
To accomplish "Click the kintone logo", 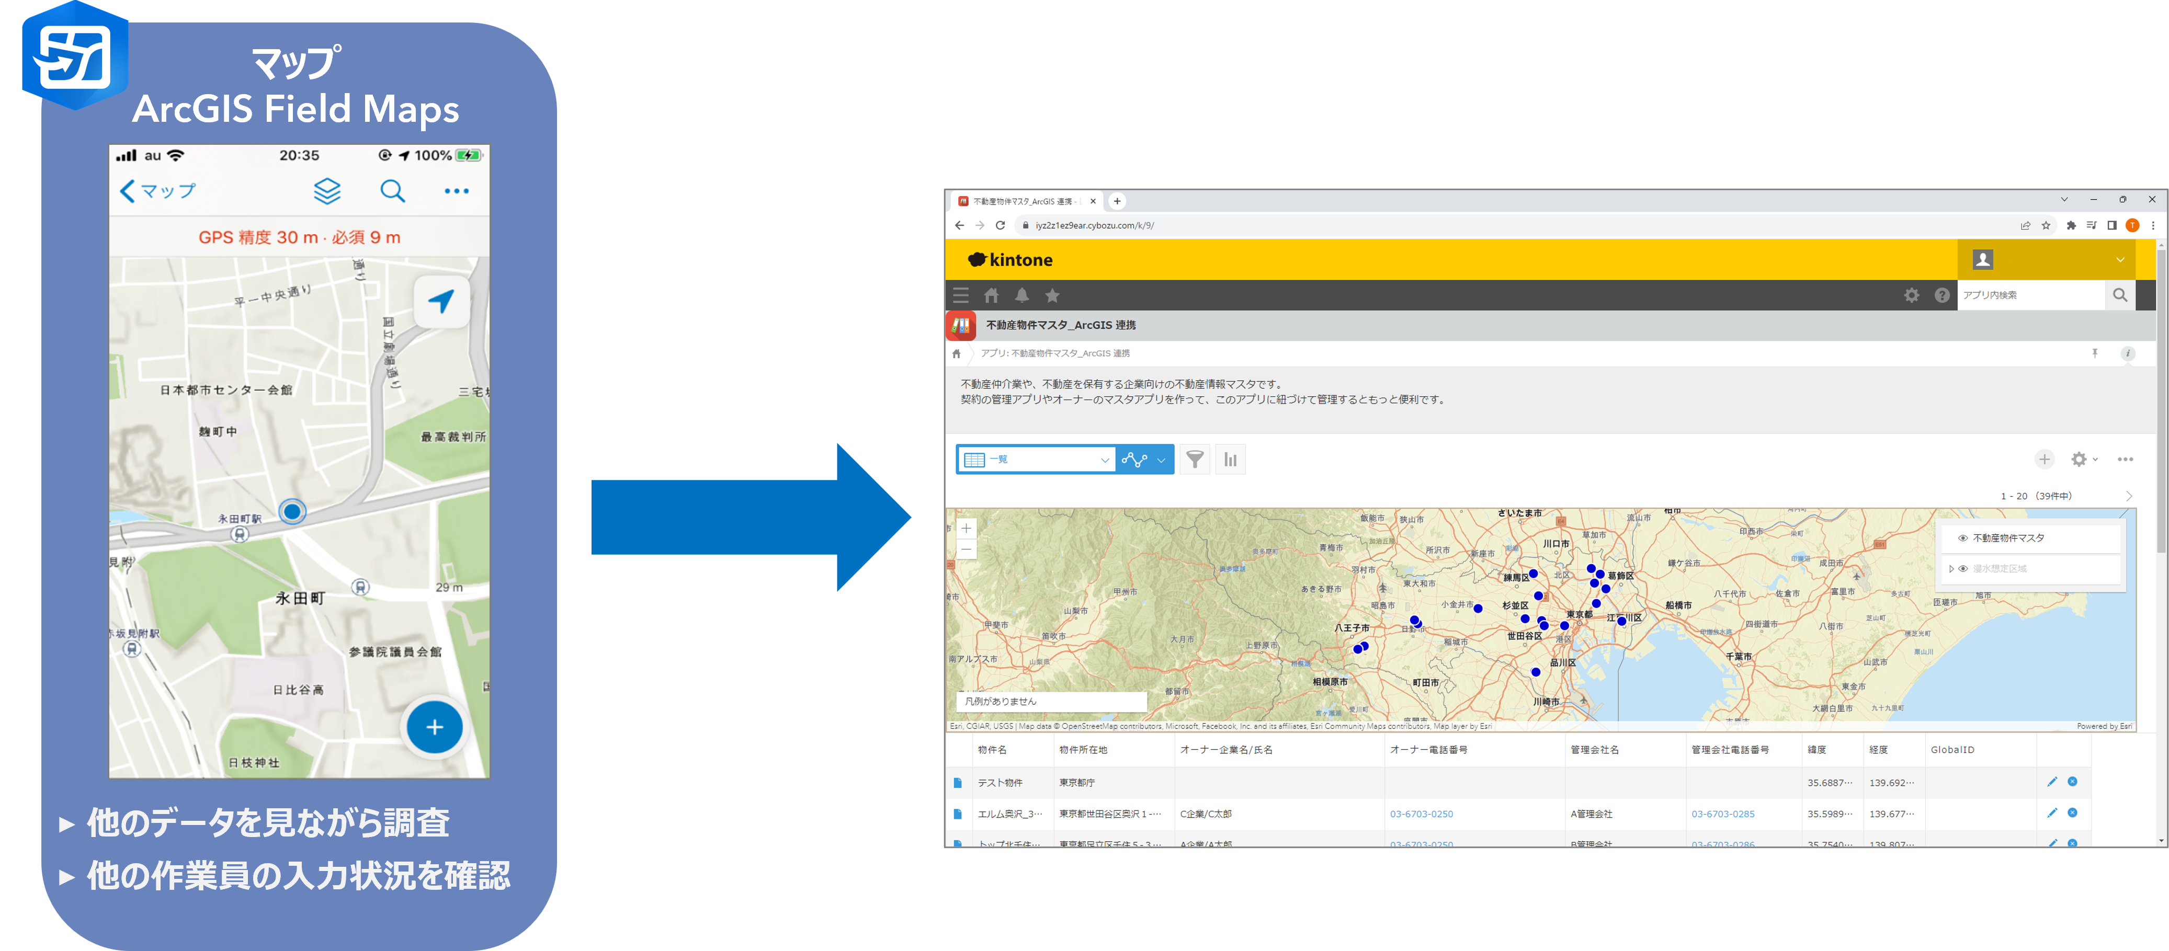I will pos(1009,259).
